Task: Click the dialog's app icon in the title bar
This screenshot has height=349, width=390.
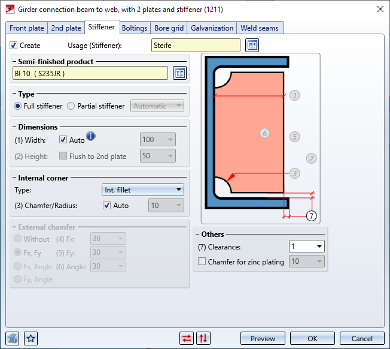Action: click(x=10, y=9)
